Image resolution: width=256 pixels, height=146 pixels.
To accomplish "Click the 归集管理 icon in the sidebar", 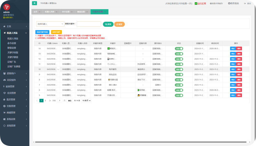I will click(4, 106).
